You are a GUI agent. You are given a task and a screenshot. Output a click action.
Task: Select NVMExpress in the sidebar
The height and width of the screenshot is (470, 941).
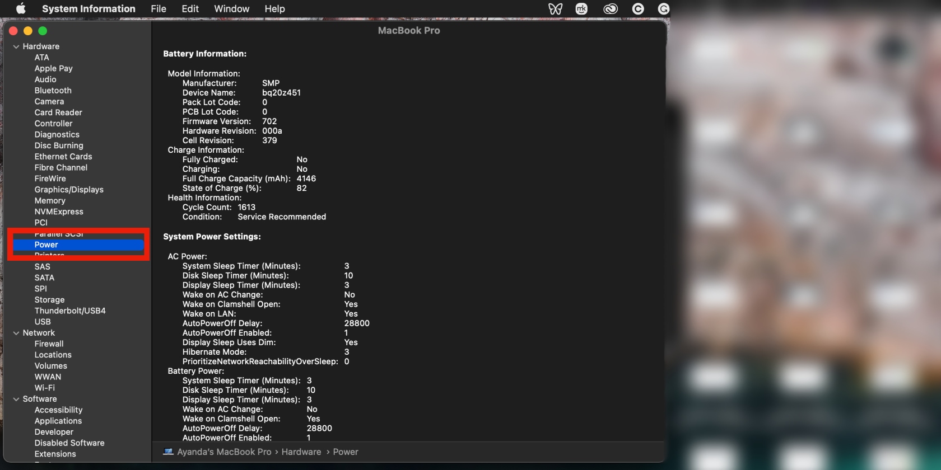[59, 211]
